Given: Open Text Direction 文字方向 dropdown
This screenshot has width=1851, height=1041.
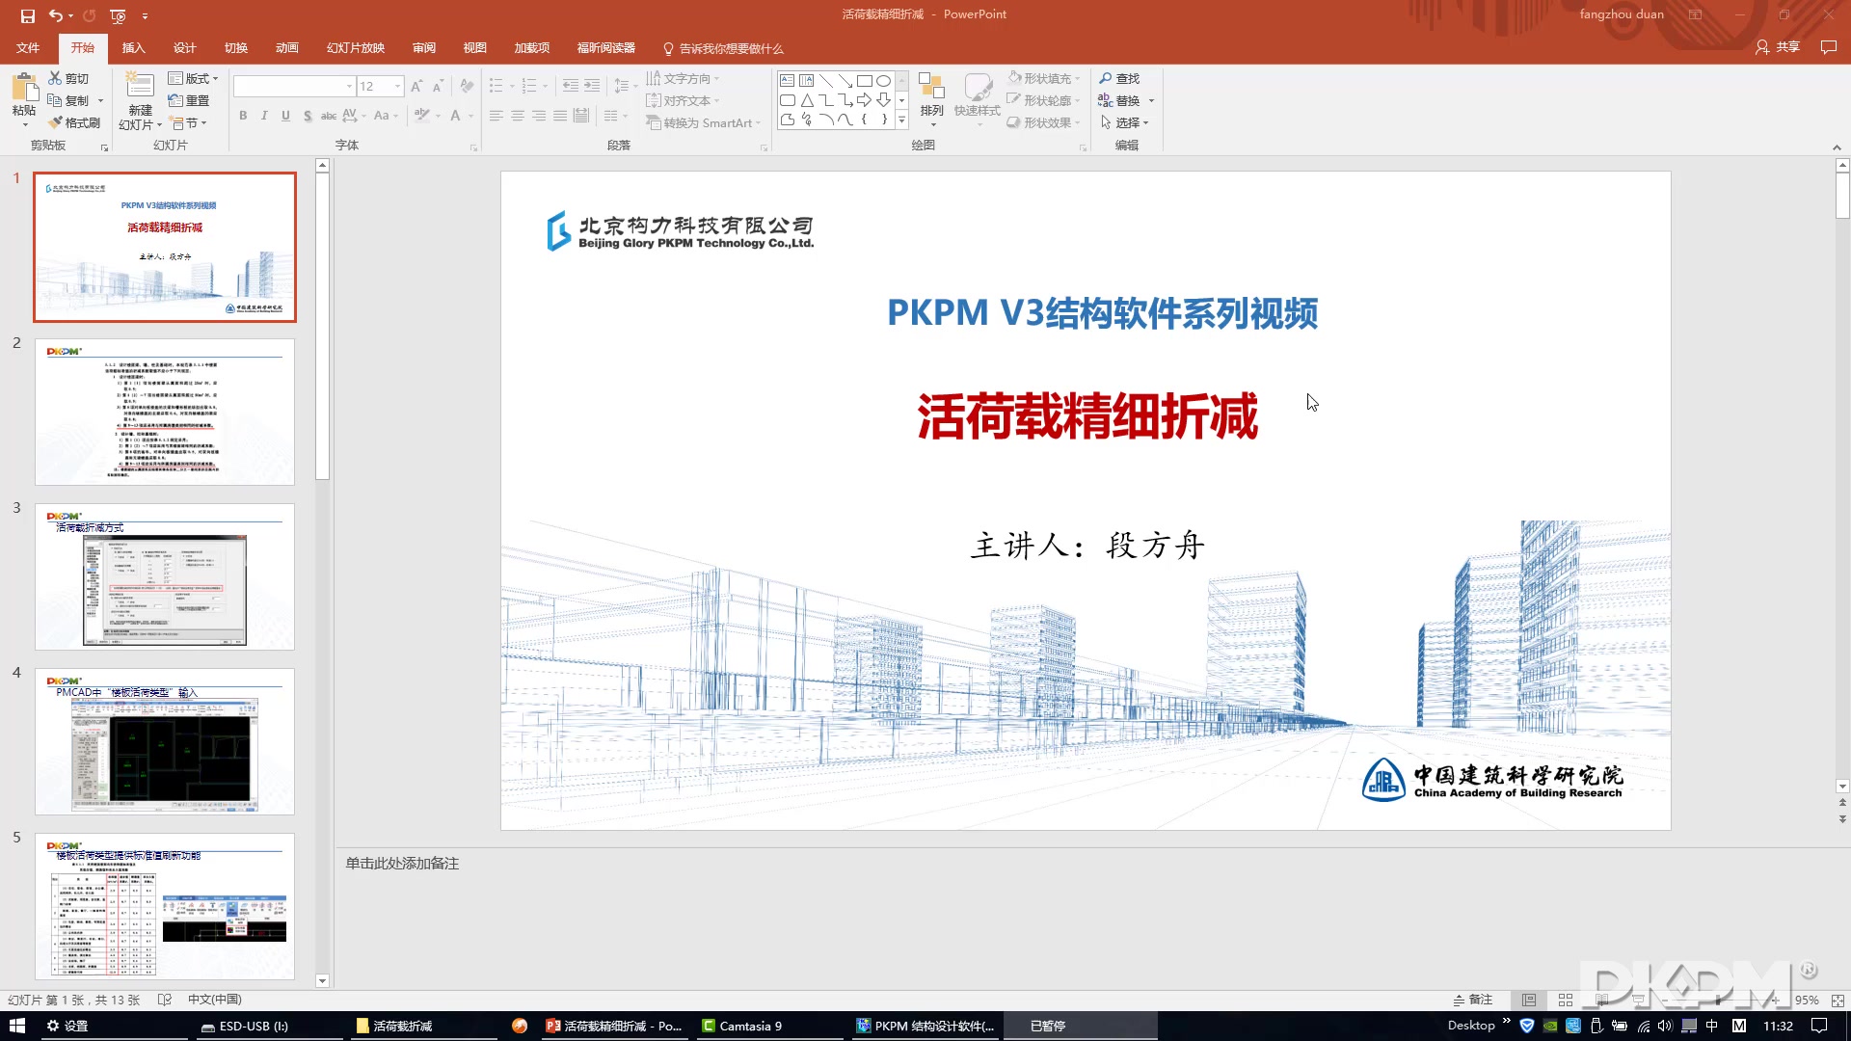Looking at the screenshot, I should coord(684,78).
